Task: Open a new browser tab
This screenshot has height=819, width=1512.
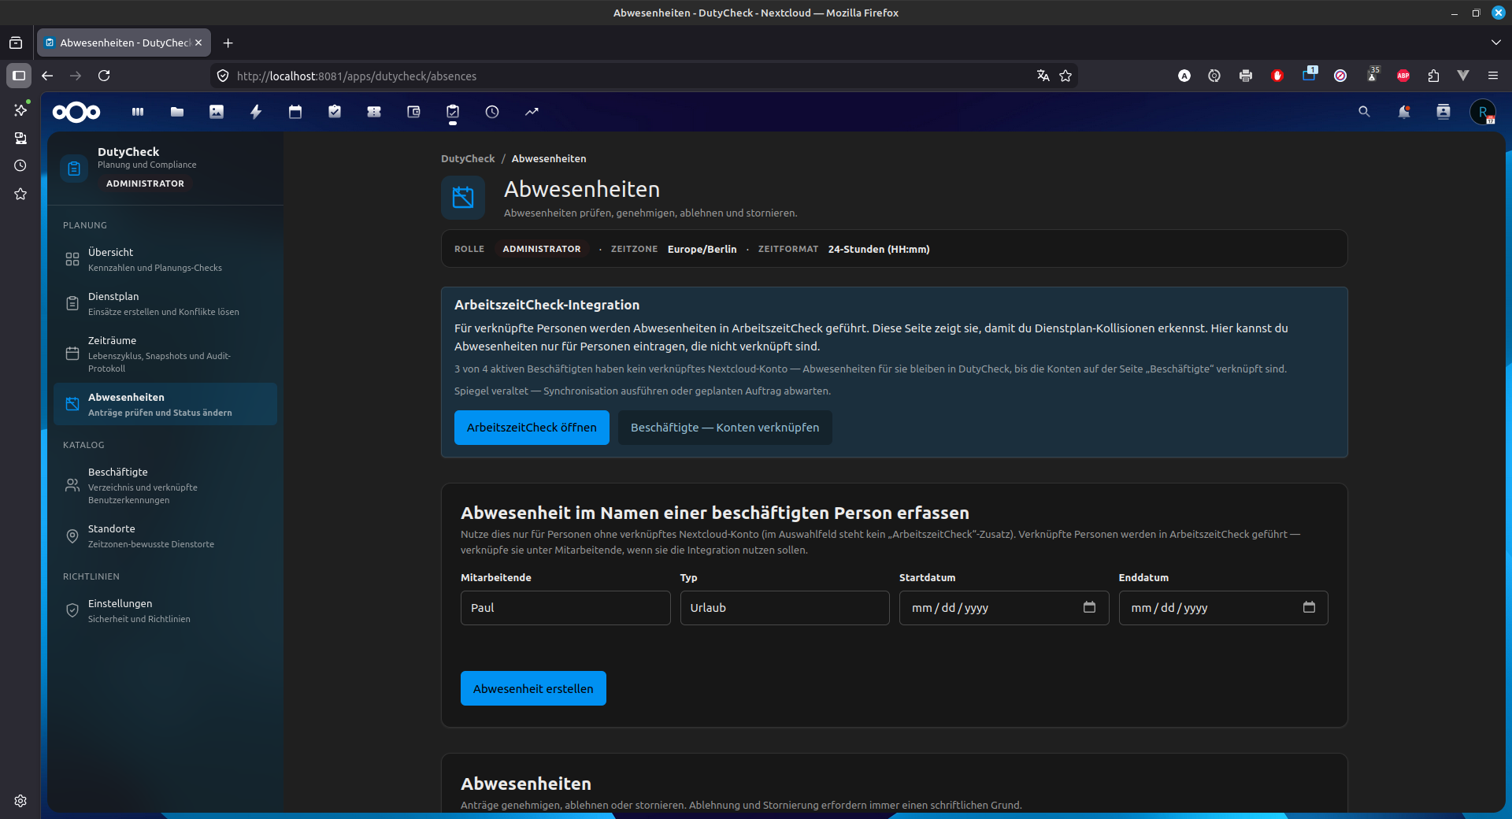Action: 228,43
